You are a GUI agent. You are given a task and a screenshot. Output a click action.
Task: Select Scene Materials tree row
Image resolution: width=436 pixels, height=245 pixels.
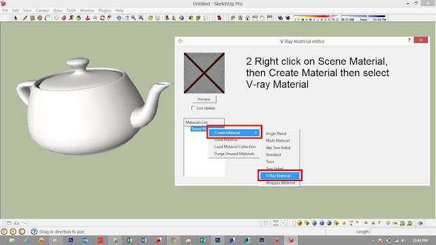(200, 129)
